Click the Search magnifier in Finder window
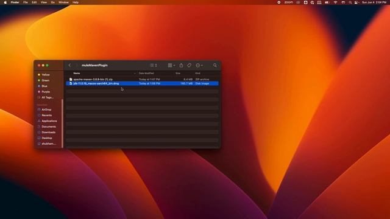Screen dimensions: 390x219 click(215, 65)
